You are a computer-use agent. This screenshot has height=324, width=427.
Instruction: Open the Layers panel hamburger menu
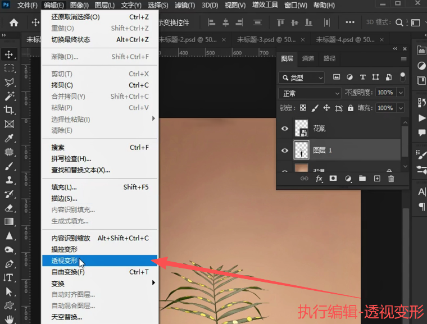coord(403,59)
